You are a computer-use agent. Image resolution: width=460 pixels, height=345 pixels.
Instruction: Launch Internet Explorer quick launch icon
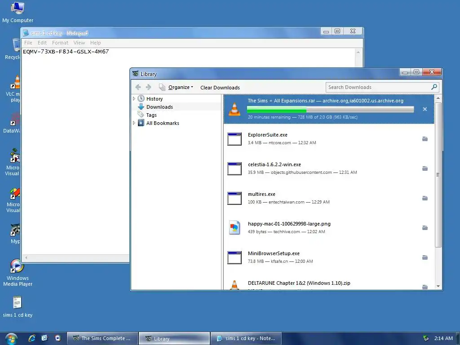click(32, 338)
